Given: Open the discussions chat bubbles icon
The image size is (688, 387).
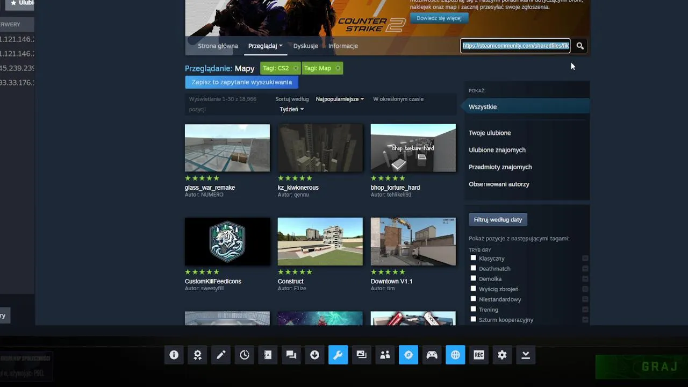Looking at the screenshot, I should [291, 355].
